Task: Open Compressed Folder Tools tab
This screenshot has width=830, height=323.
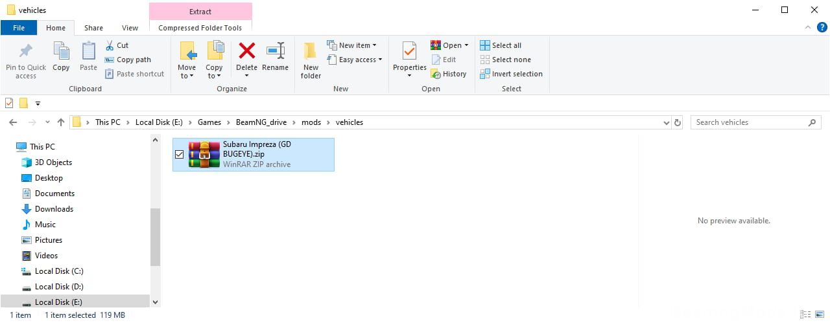Action: tap(200, 28)
